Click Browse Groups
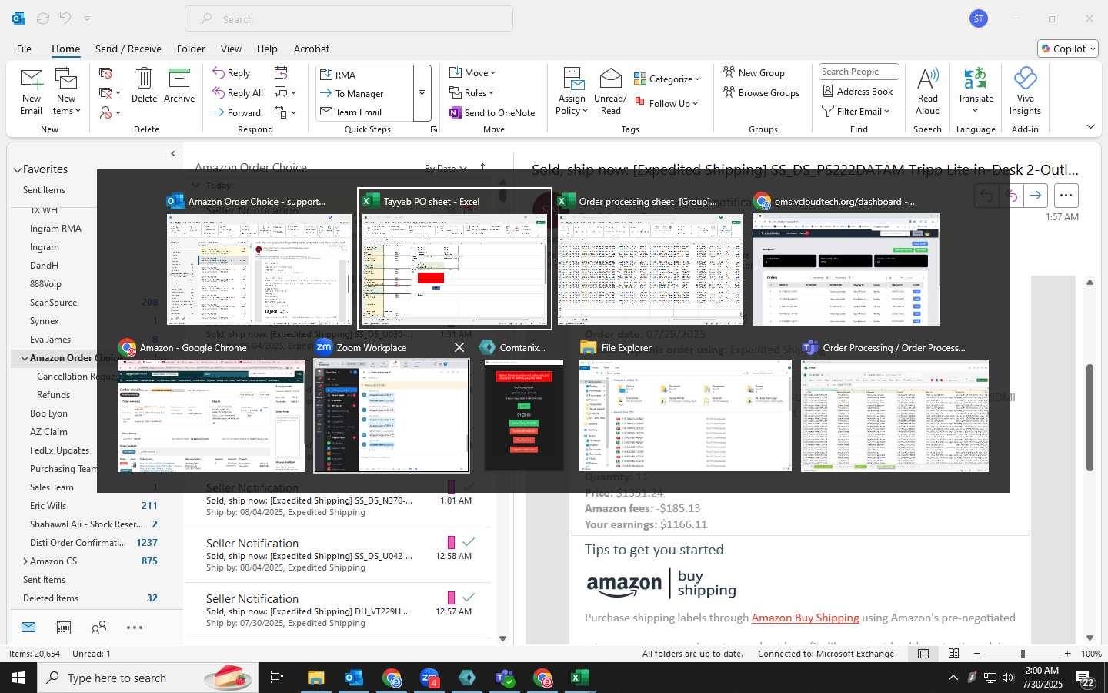The width and height of the screenshot is (1108, 693). pos(761,92)
